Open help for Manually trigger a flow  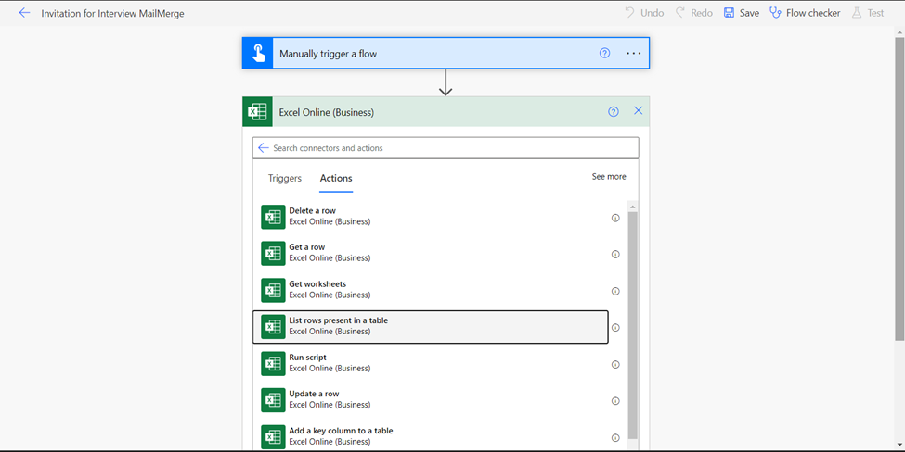(604, 53)
